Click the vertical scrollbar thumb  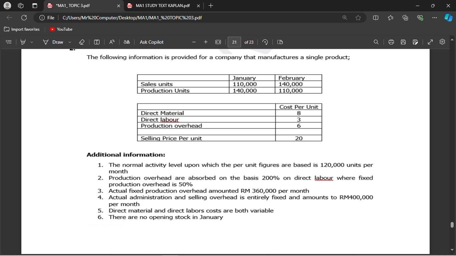click(x=452, y=225)
